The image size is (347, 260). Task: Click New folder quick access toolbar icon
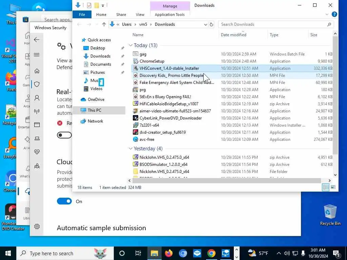[97, 5]
